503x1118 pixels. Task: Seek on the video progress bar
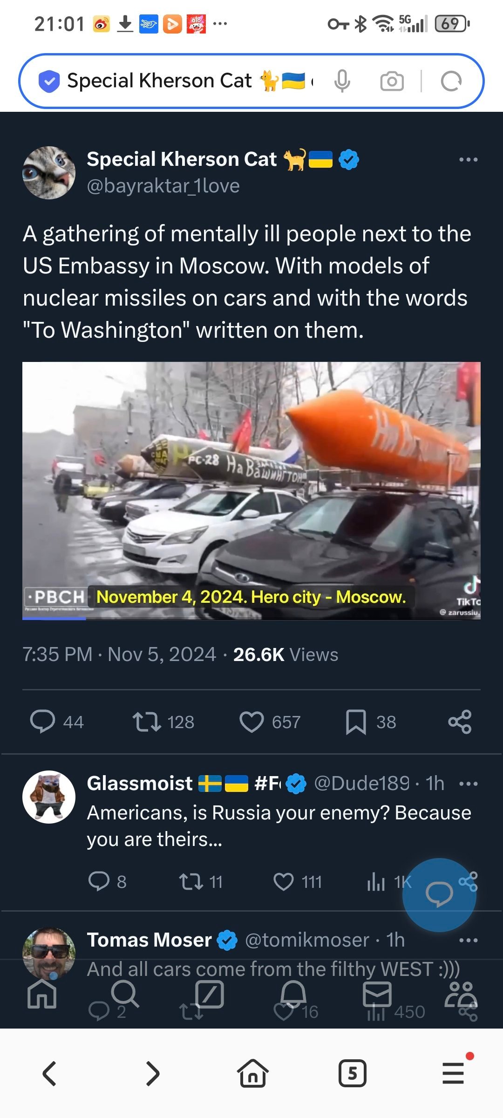point(251,618)
